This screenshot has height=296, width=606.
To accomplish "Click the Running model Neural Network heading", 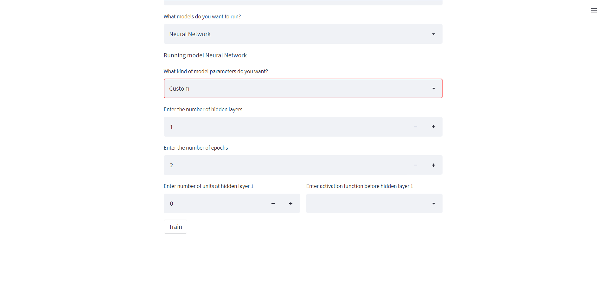I will (205, 55).
